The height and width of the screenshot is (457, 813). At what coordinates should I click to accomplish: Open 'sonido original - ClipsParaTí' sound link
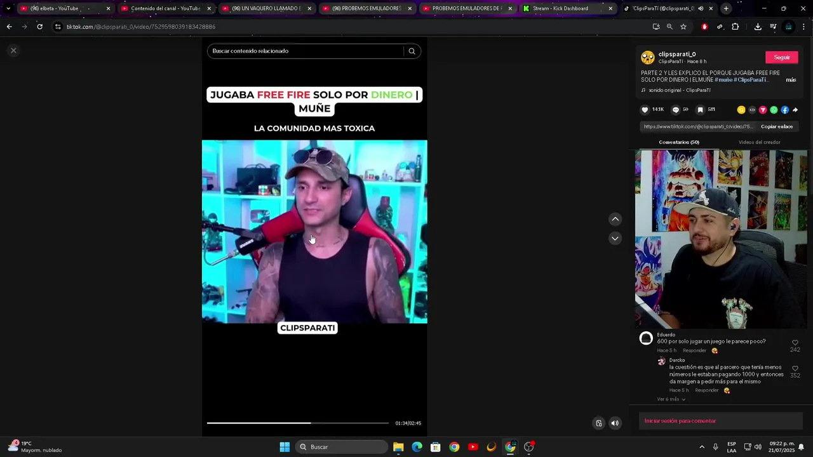pyautogui.click(x=679, y=90)
